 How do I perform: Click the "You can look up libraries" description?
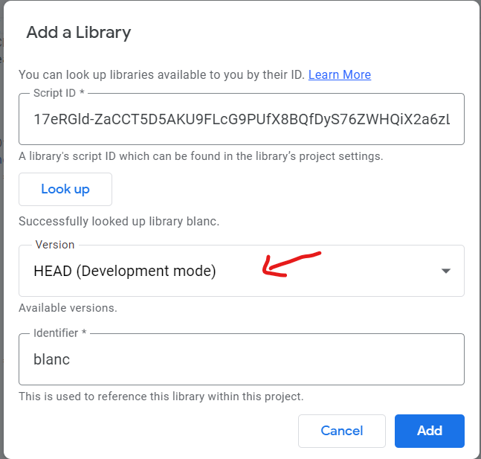pos(161,74)
